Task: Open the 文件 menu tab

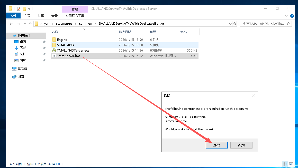Action: point(13,16)
